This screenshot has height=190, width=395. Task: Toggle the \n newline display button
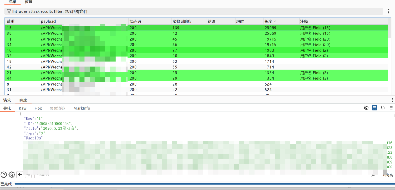[x=383, y=108]
